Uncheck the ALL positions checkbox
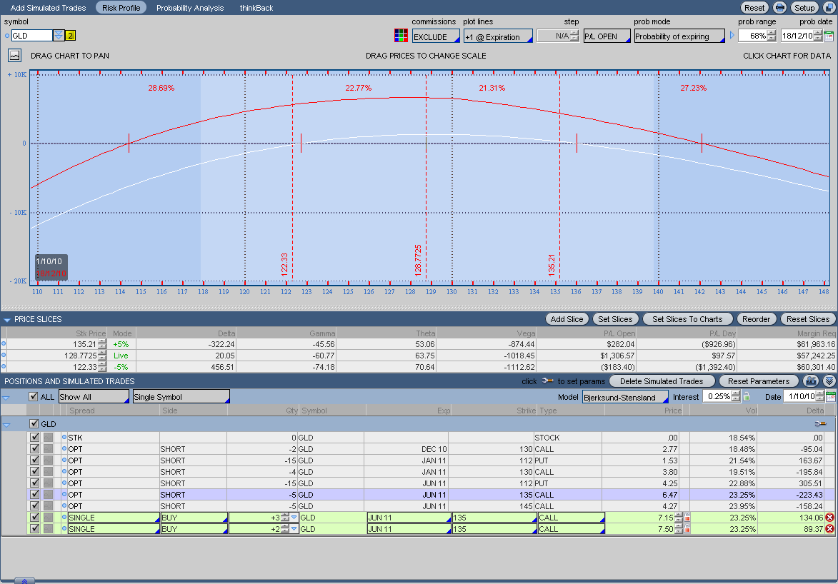The image size is (838, 584). pos(34,397)
